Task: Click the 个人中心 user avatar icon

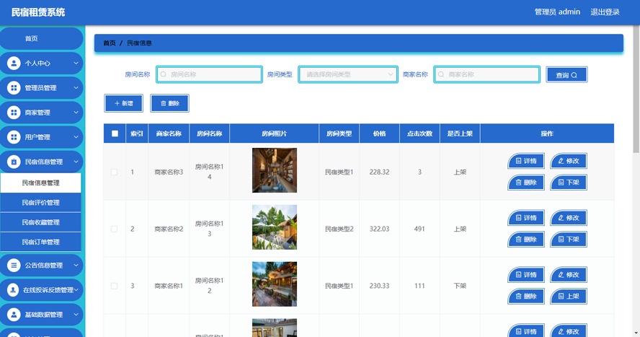Action: click(14, 64)
